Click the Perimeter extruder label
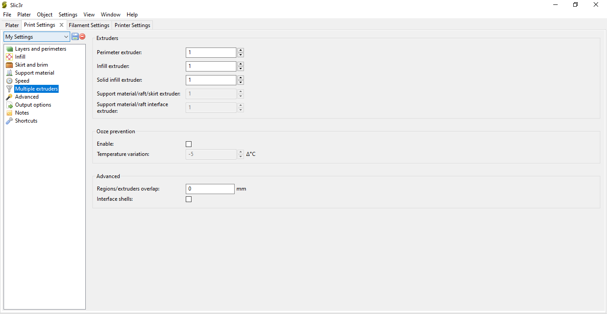Screen dimensions: 607x314 click(x=119, y=52)
